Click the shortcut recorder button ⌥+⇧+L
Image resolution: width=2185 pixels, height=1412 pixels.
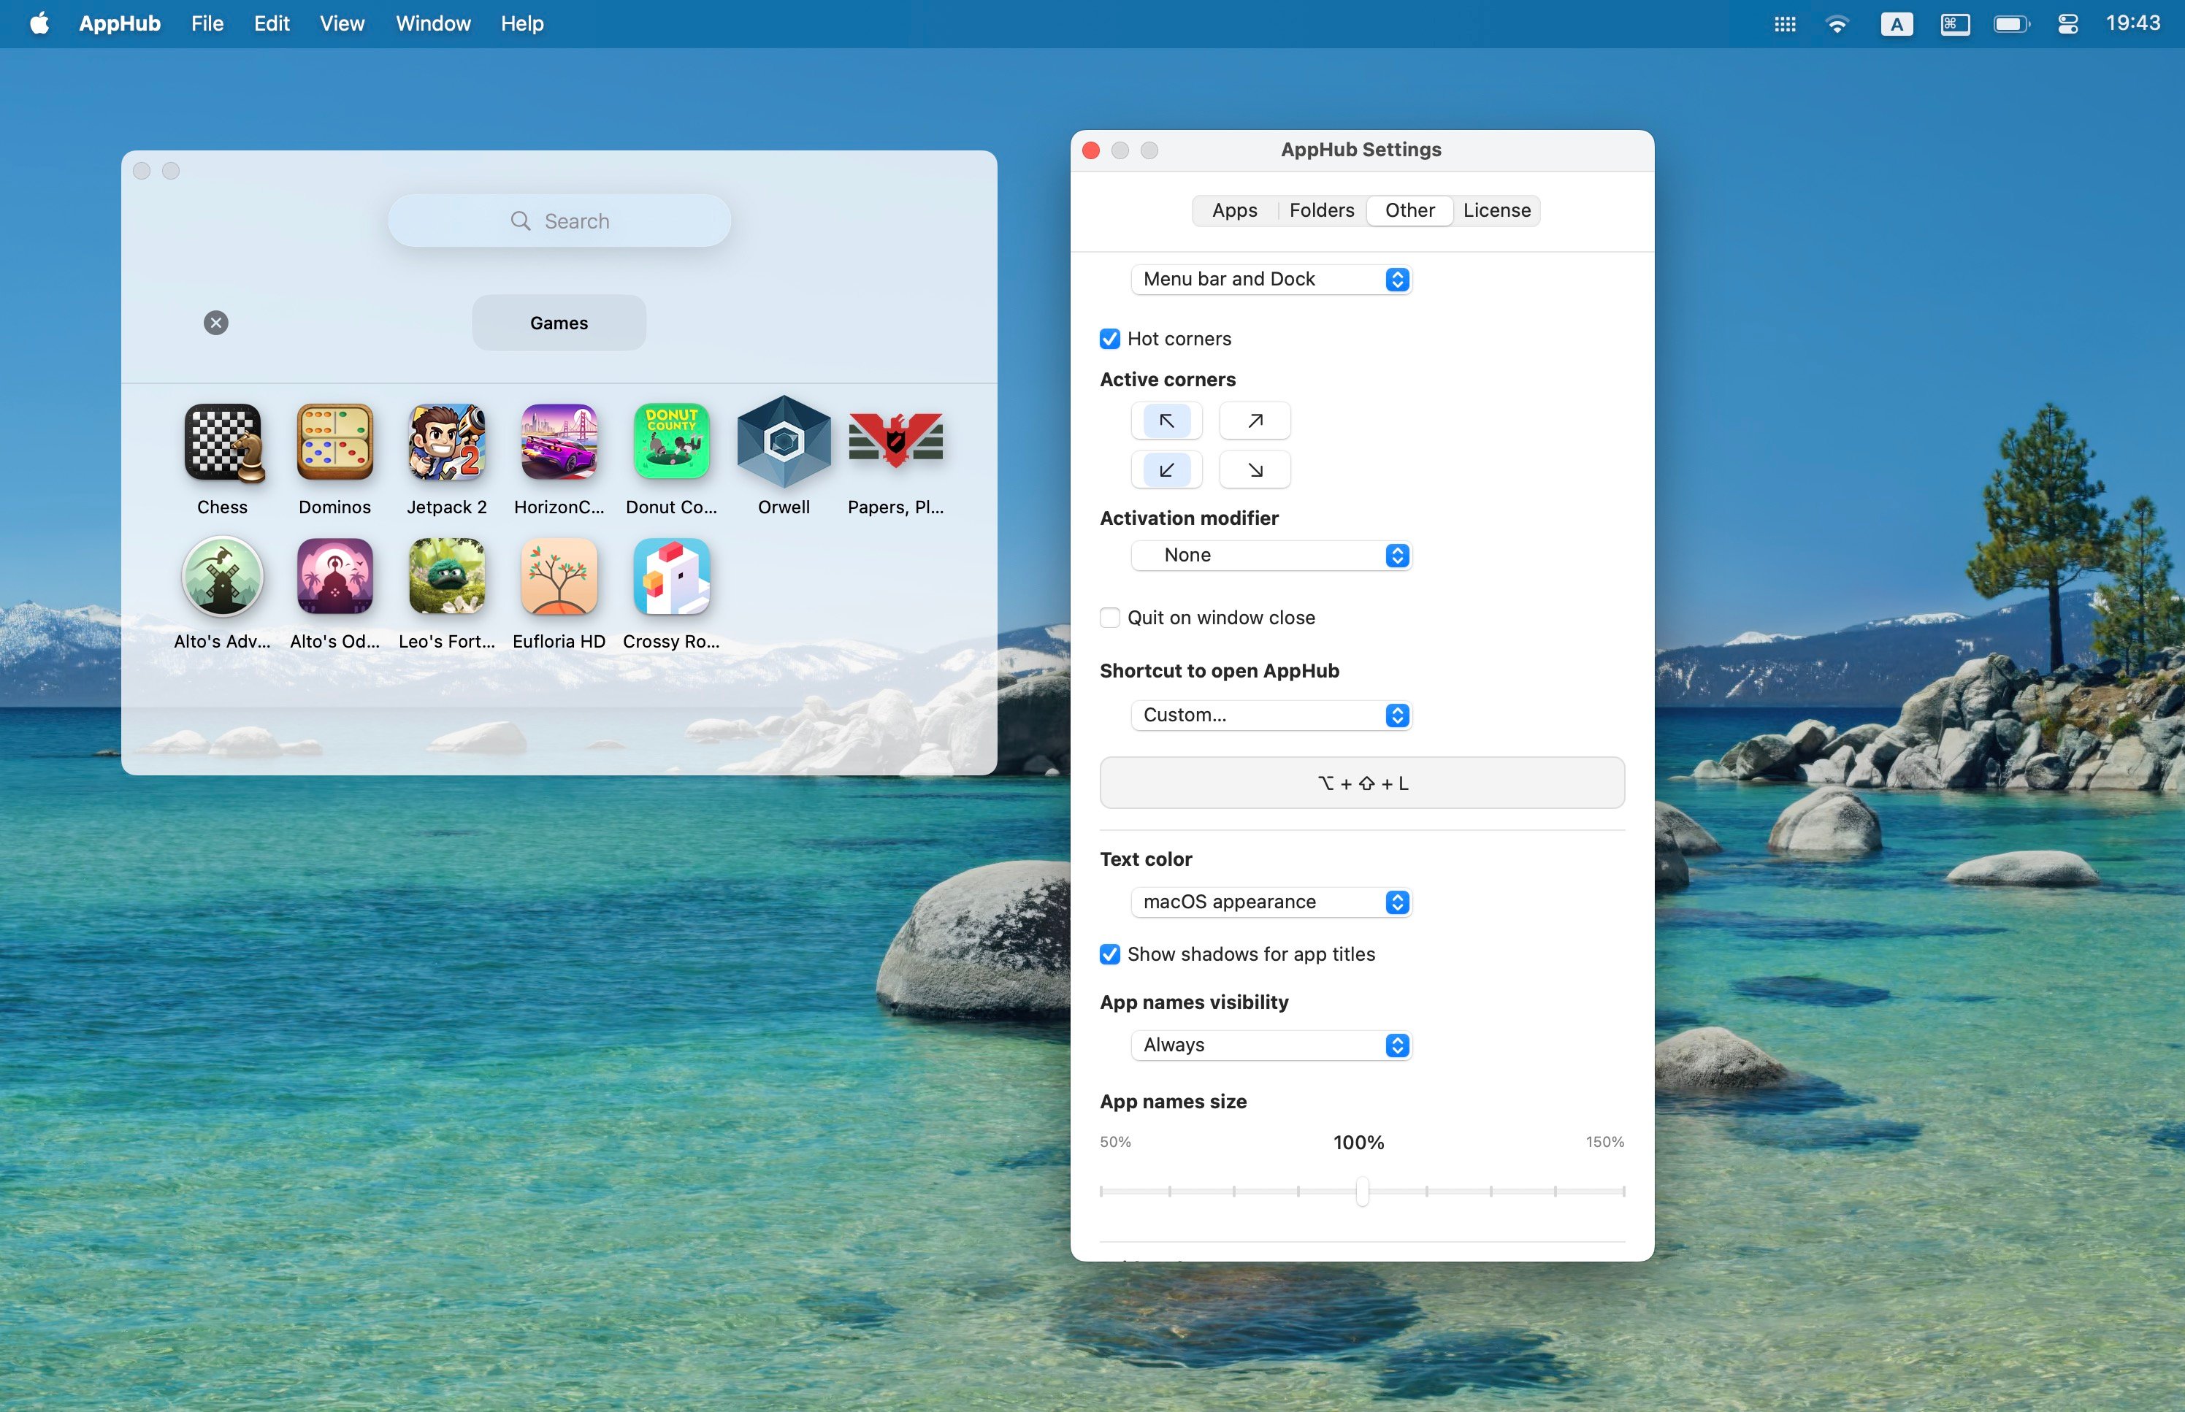pyautogui.click(x=1362, y=783)
